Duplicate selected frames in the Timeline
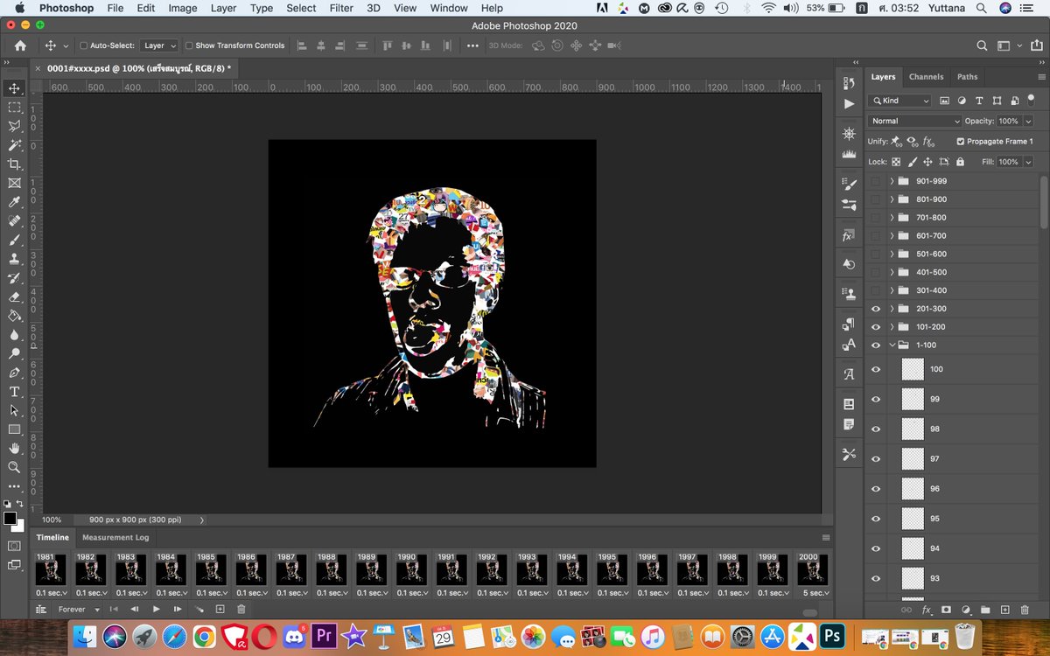Viewport: 1050px width, 656px height. (x=220, y=609)
